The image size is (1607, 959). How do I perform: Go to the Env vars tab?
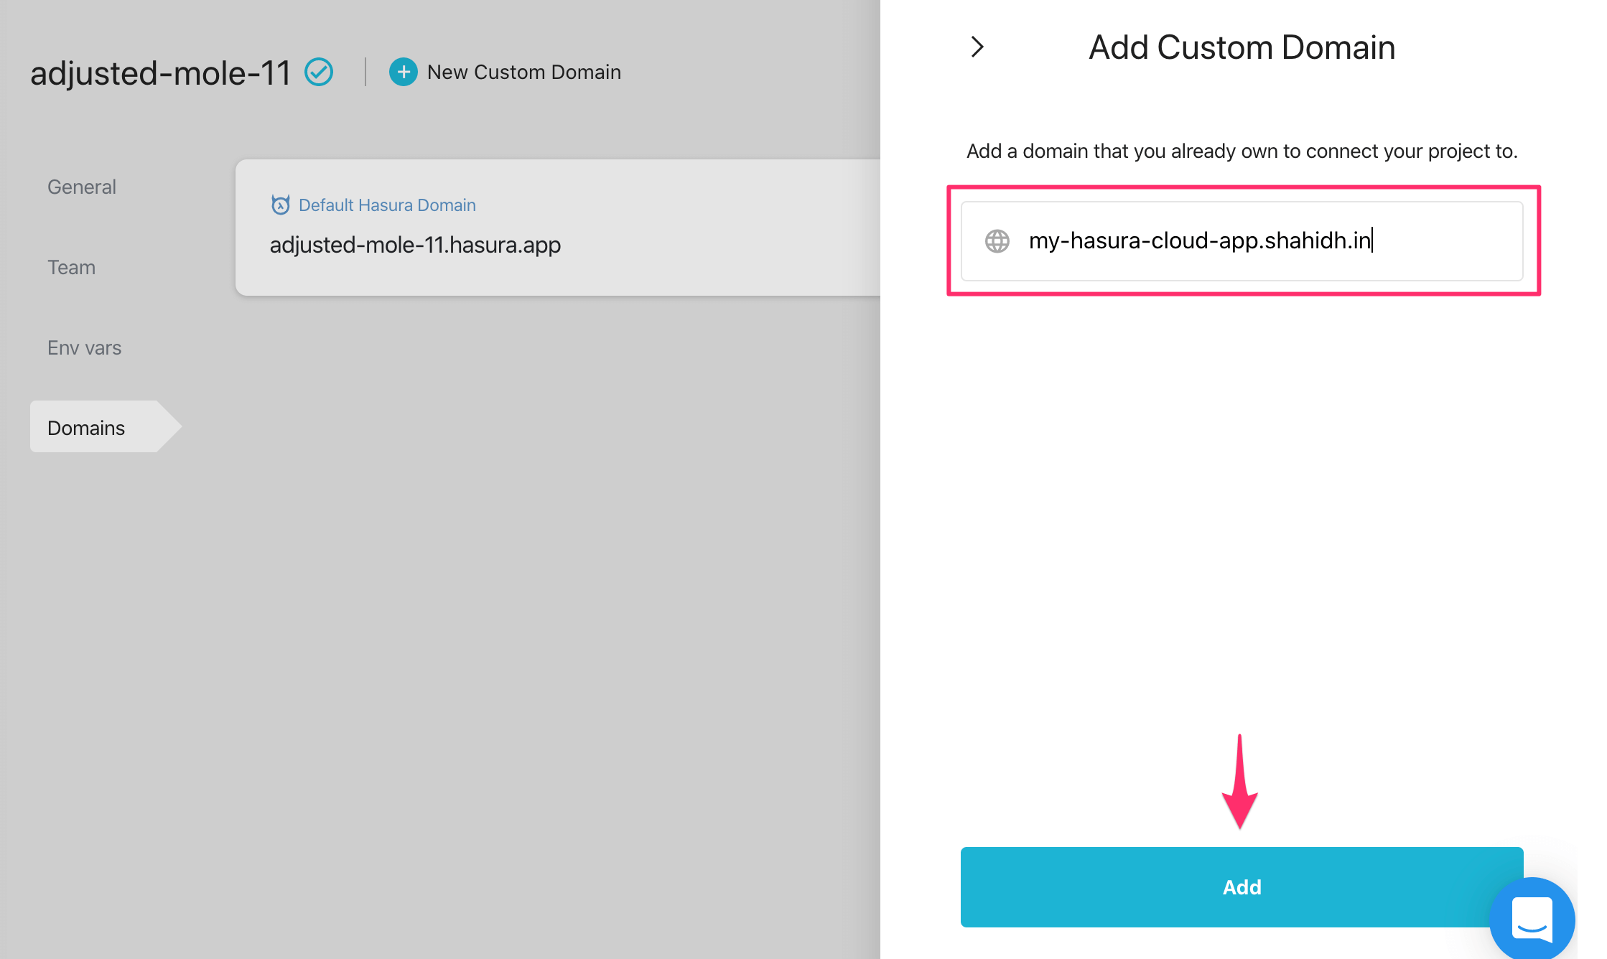pyautogui.click(x=84, y=347)
